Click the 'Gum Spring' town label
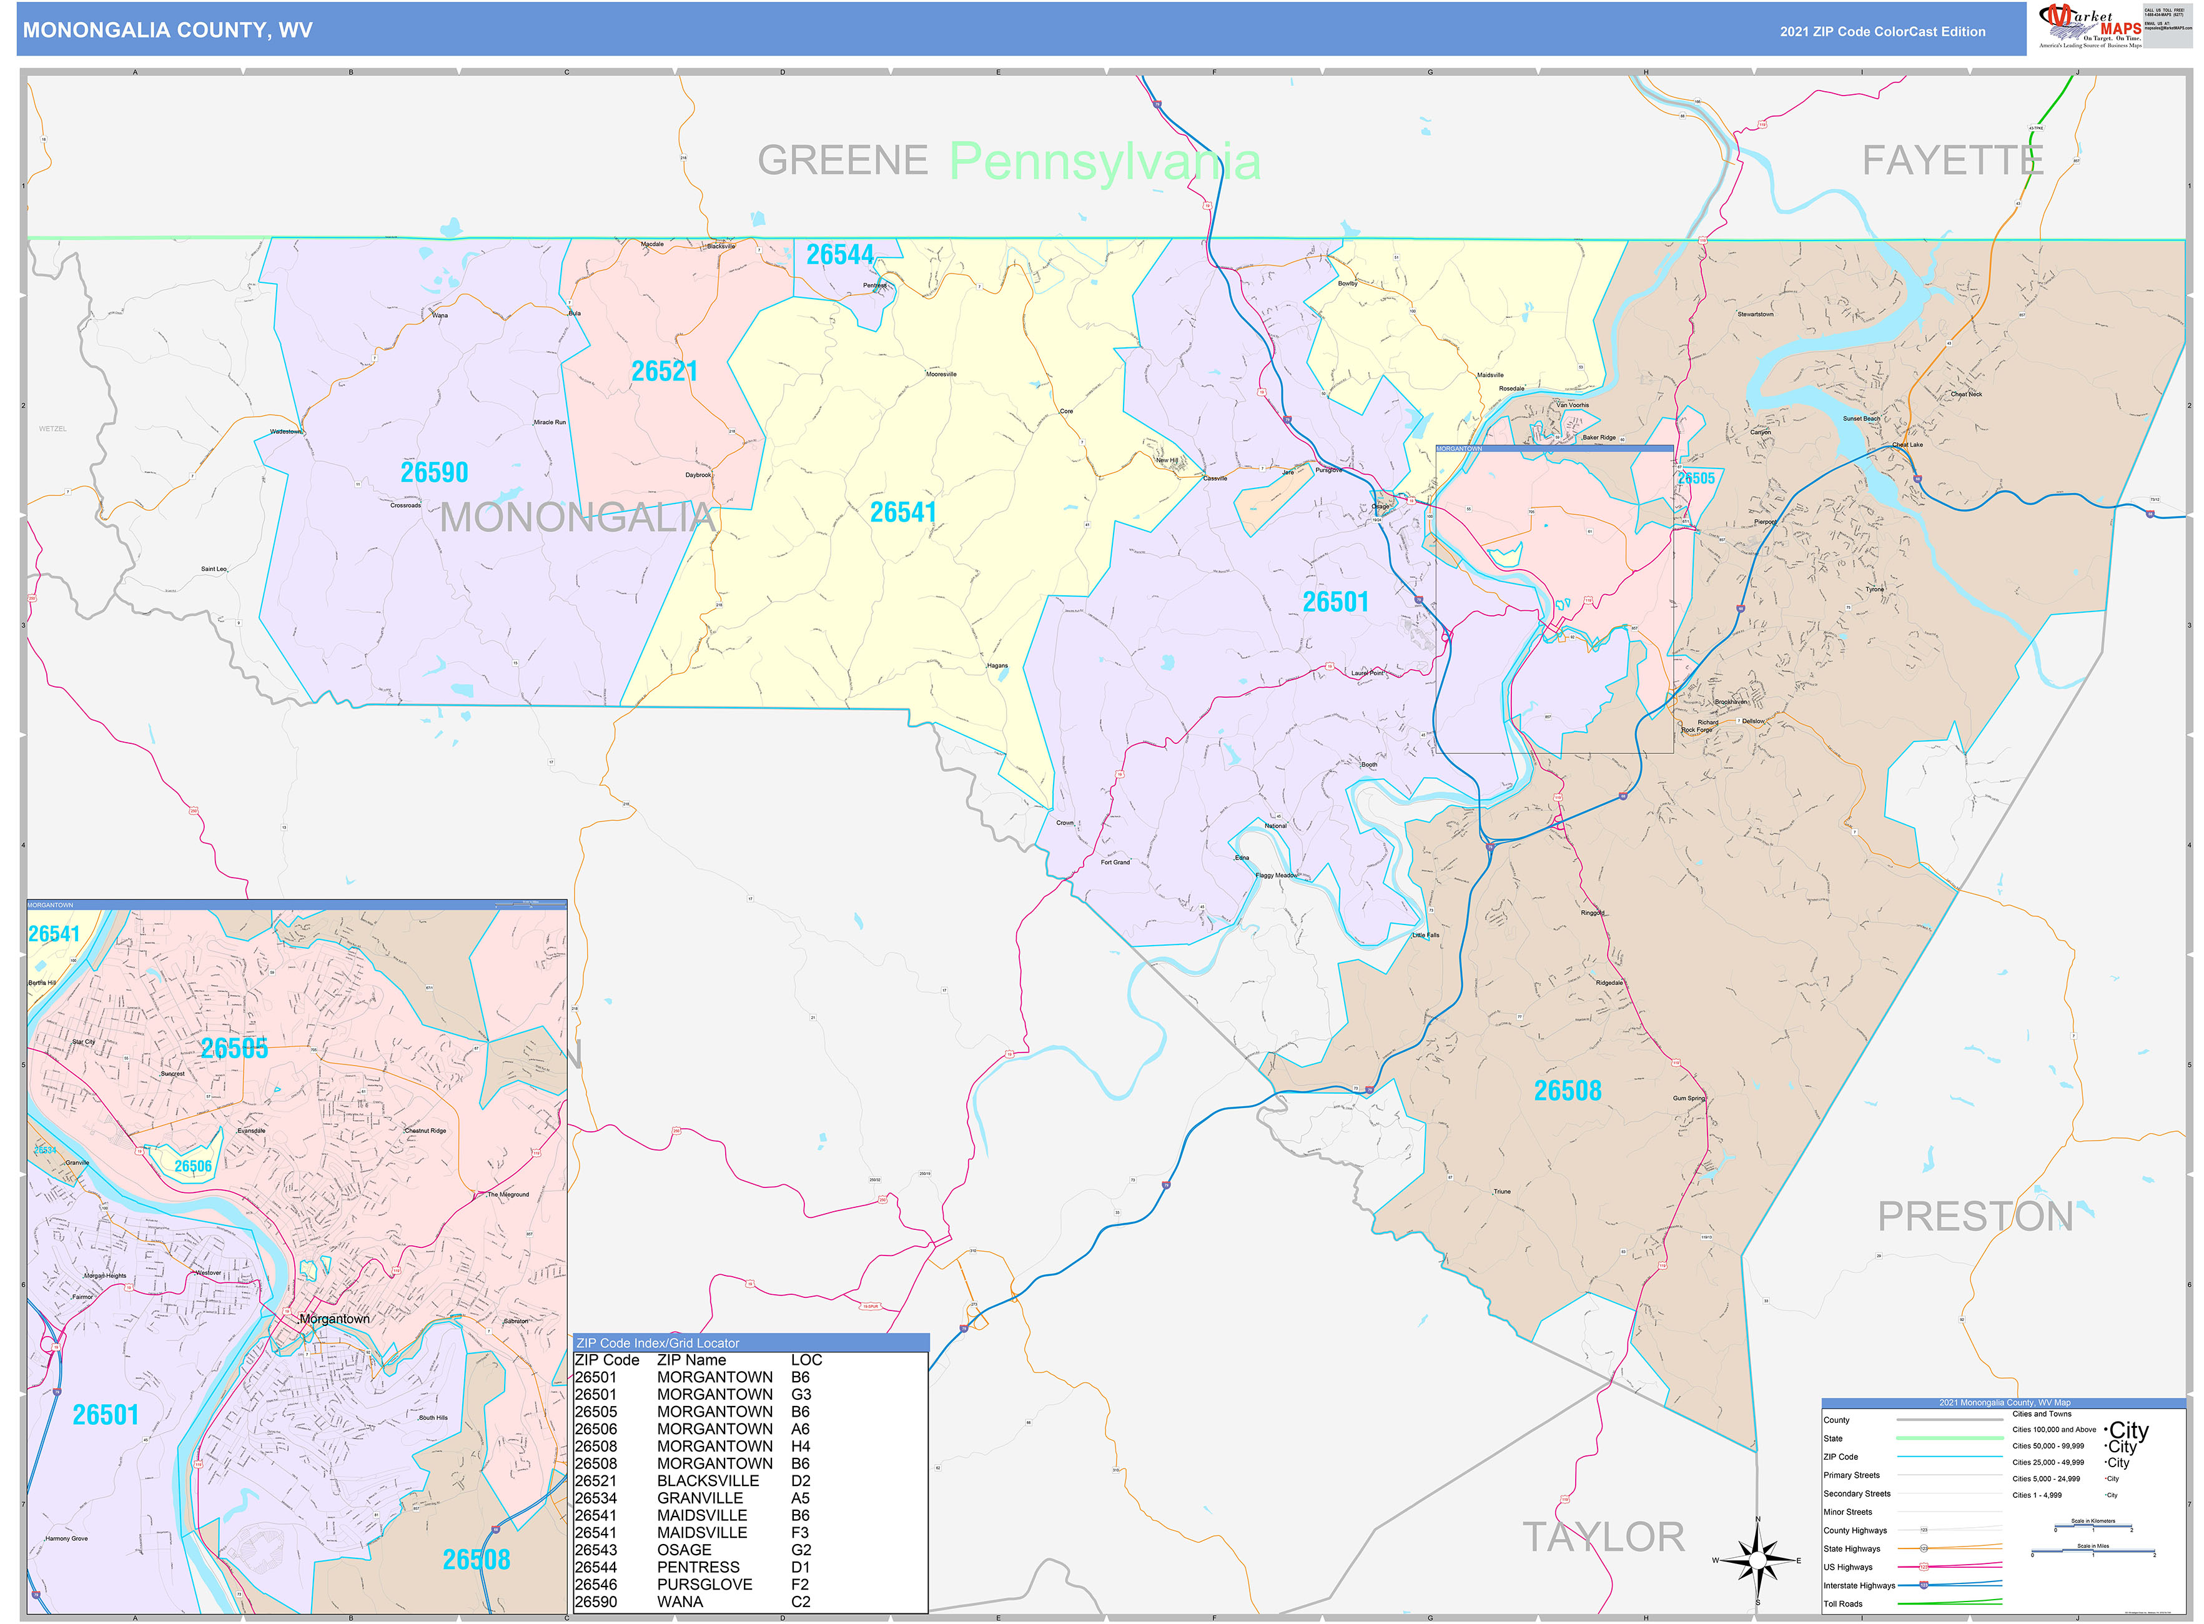This screenshot has height=1624, width=2204. (x=1689, y=1098)
